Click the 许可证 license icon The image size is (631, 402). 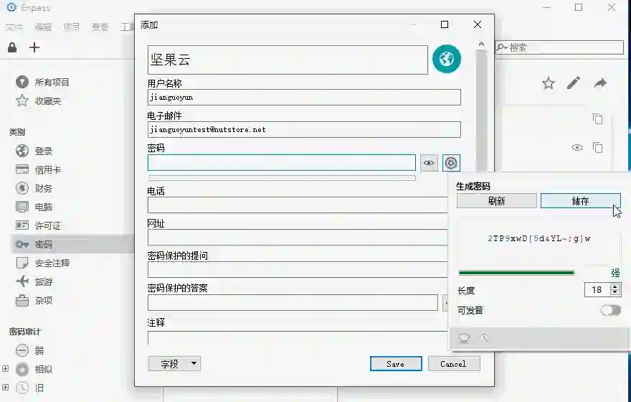pos(22,225)
